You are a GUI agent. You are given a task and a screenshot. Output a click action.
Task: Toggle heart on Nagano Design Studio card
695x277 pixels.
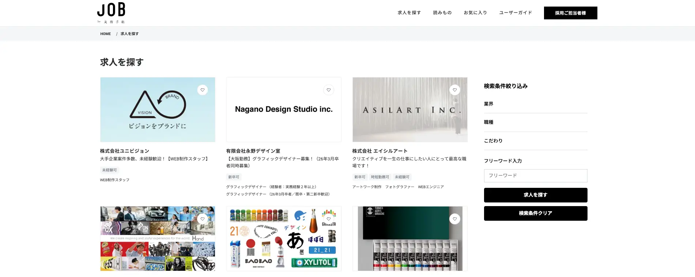329,90
